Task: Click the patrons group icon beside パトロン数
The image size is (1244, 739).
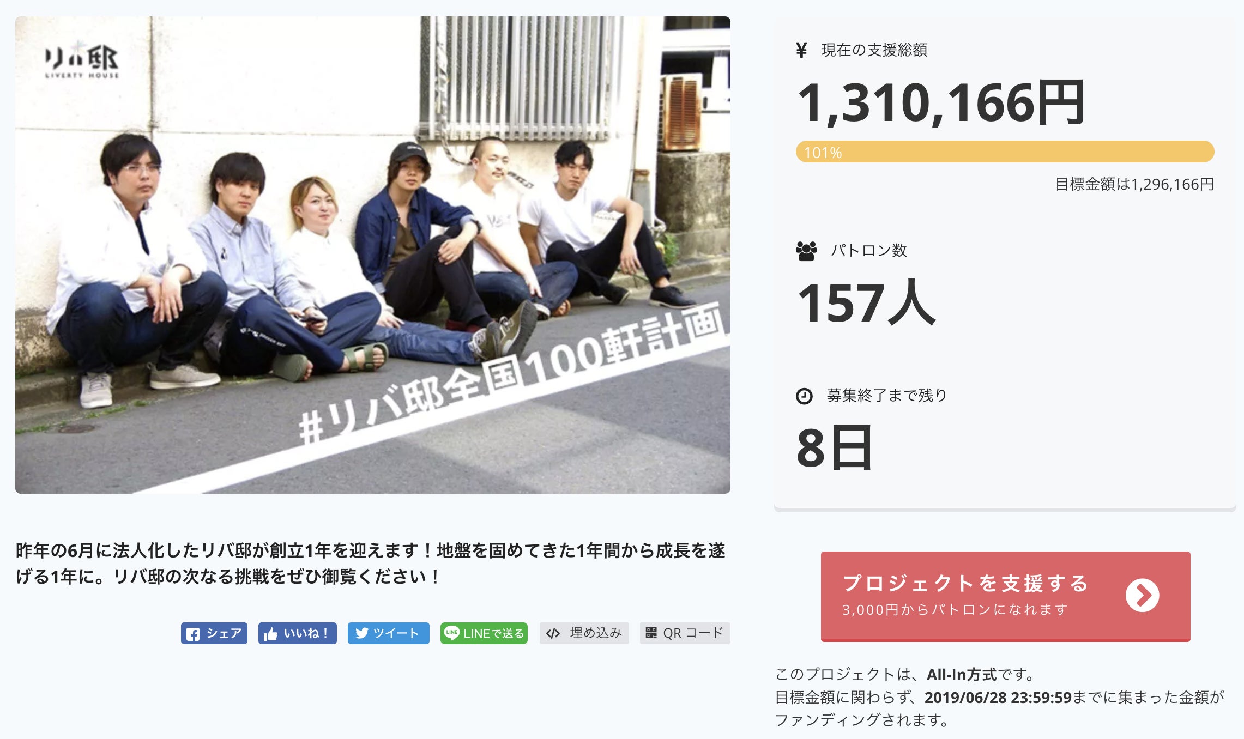Action: click(806, 251)
